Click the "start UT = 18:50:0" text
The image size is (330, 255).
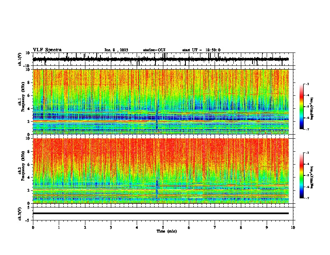click(x=201, y=50)
